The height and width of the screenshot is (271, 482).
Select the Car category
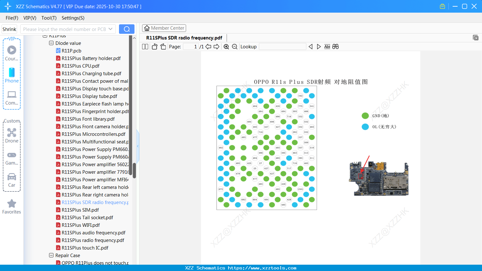click(12, 180)
